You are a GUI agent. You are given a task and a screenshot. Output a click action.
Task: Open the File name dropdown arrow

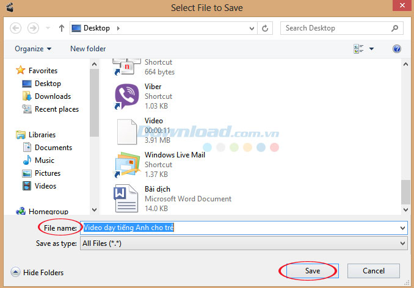[402, 228]
